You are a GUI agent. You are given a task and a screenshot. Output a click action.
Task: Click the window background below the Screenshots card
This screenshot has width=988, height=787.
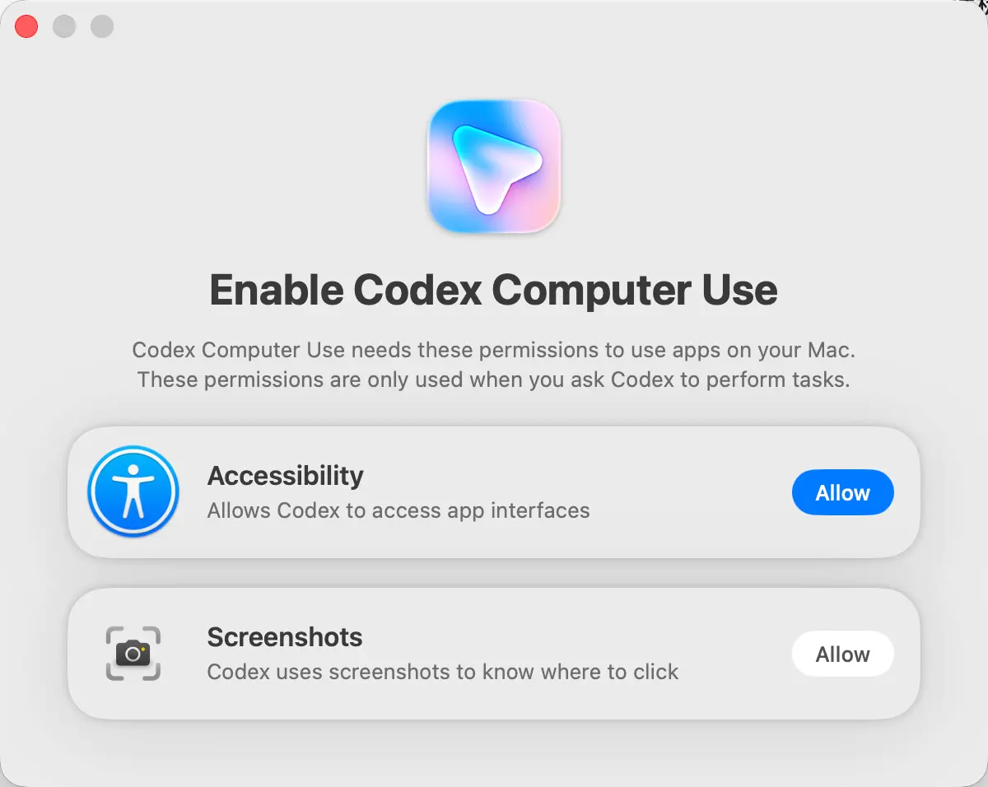click(494, 753)
